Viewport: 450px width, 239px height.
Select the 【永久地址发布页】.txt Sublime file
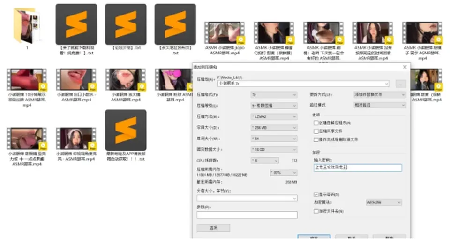(x=175, y=29)
